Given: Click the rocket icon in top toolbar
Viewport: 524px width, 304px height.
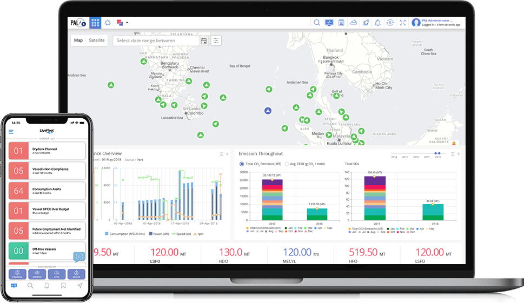Looking at the screenshot, I should point(366,23).
